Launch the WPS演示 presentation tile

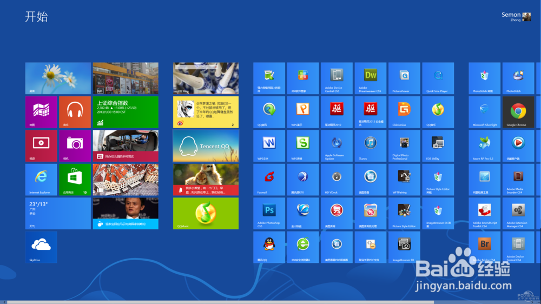(x=303, y=112)
